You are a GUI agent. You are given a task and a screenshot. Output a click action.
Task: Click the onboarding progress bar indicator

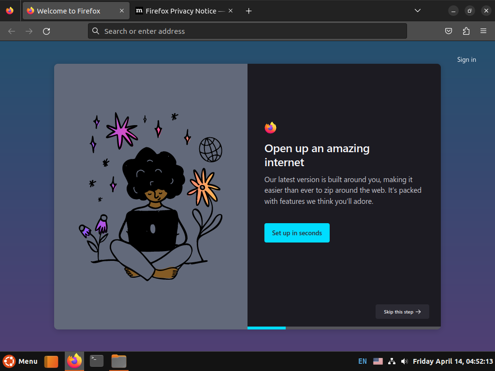point(344,328)
